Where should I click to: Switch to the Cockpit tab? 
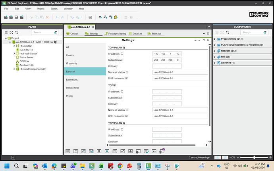72,34
